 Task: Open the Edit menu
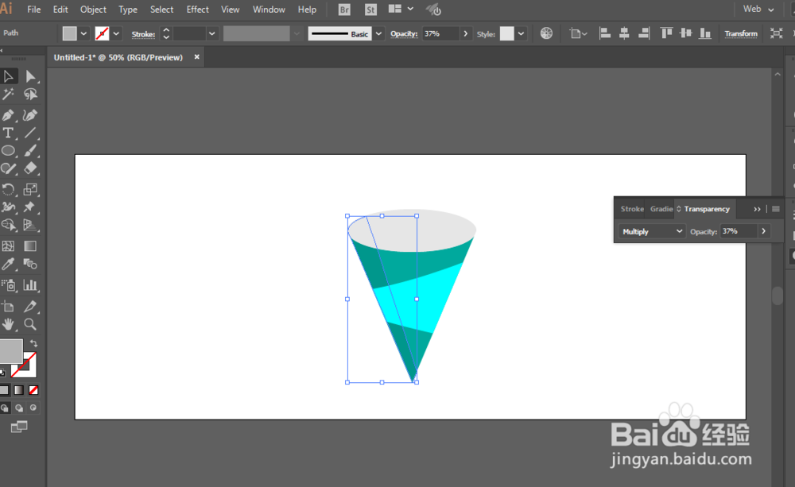pos(60,10)
